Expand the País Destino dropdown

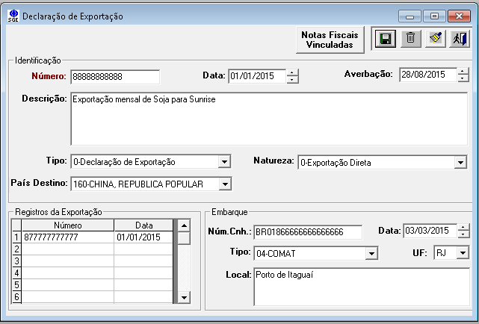pyautogui.click(x=224, y=184)
